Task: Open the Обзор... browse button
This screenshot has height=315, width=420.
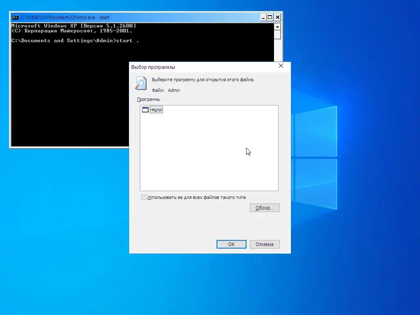Action: (265, 208)
